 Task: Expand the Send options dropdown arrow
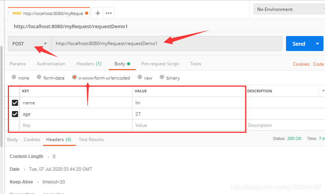click(x=318, y=44)
